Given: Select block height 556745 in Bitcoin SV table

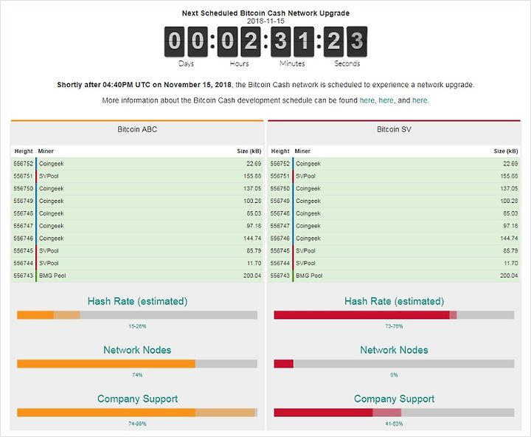Looking at the screenshot, I should pyautogui.click(x=280, y=251).
